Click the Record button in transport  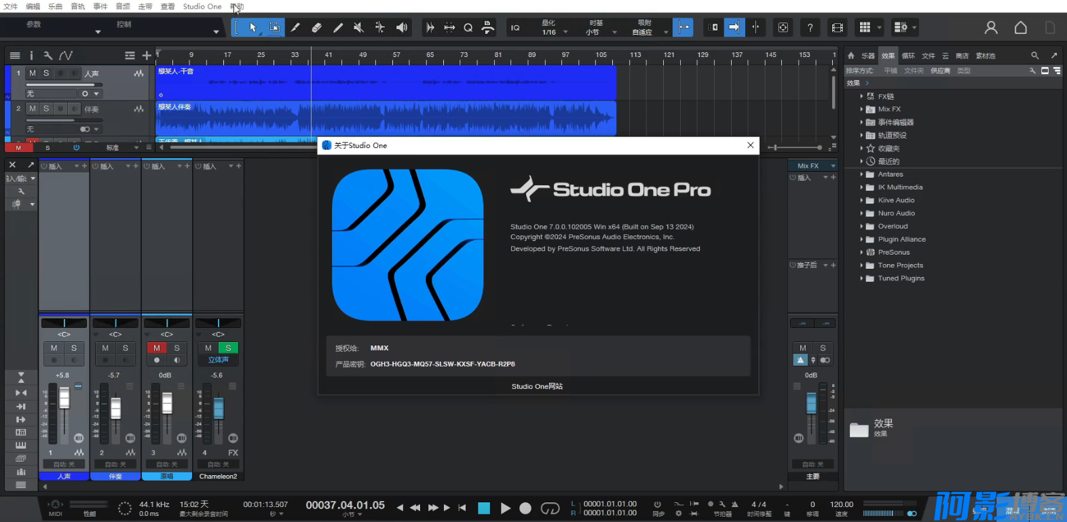pyautogui.click(x=525, y=508)
